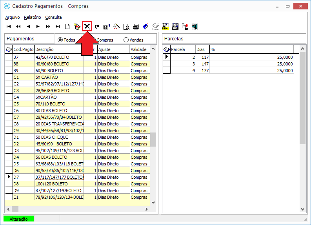
Task: Click the 100/120 BOLETO cell
Action: coord(59,184)
